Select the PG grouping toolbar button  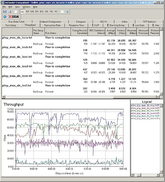point(51,11)
